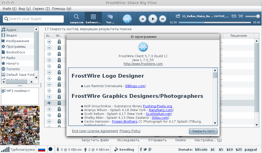The height and width of the screenshot is (153, 262).
Task: Open the NanyNany.com link
Action: click(x=161, y=110)
